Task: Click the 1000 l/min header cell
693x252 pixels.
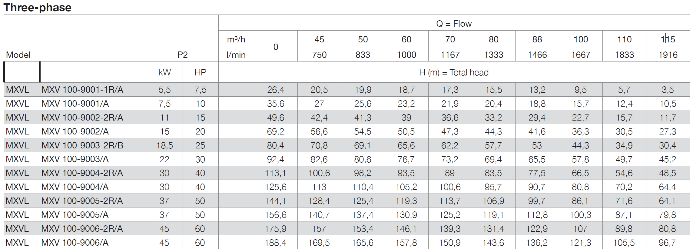Action: pyautogui.click(x=406, y=55)
